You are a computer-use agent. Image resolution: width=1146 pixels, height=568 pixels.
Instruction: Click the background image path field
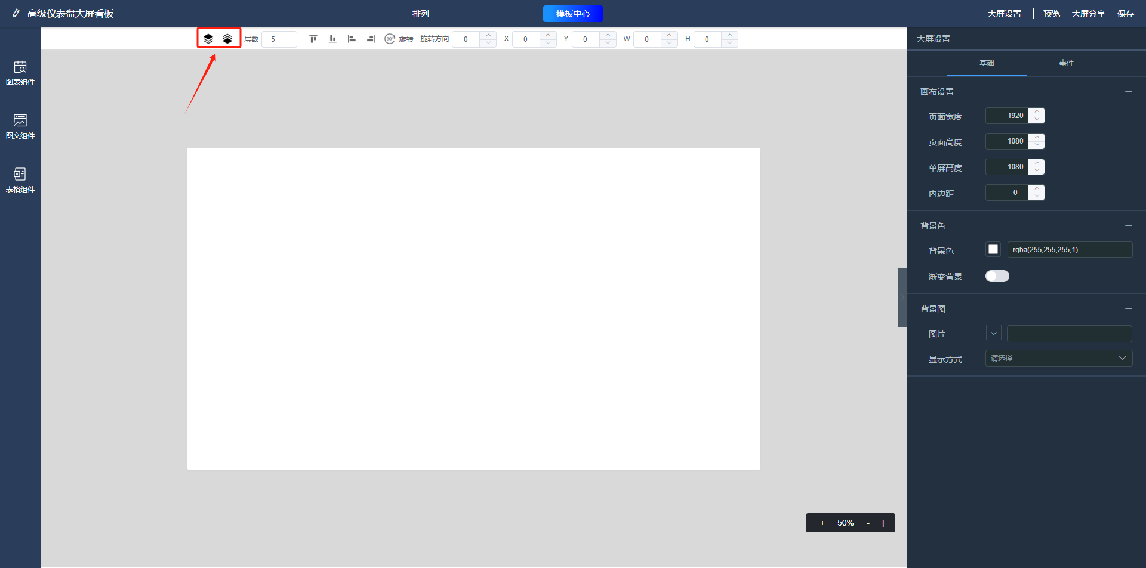(1070, 334)
